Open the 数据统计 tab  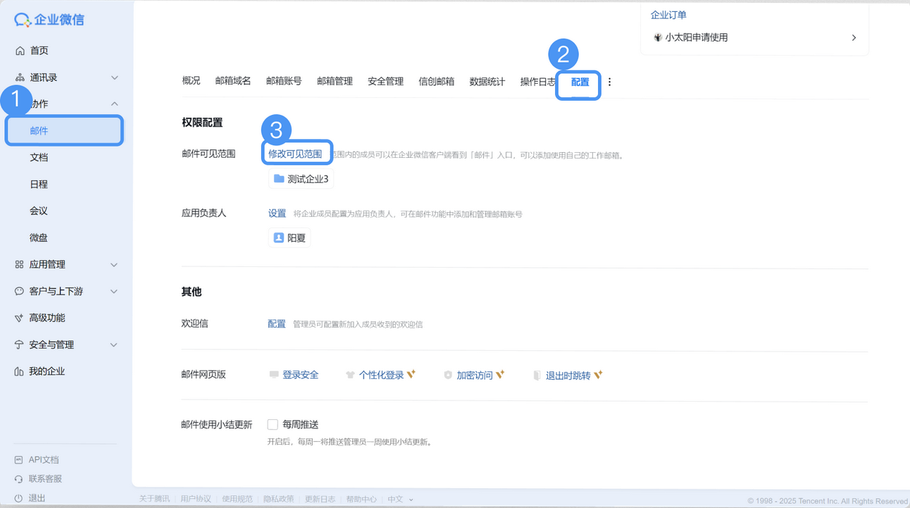pyautogui.click(x=487, y=81)
